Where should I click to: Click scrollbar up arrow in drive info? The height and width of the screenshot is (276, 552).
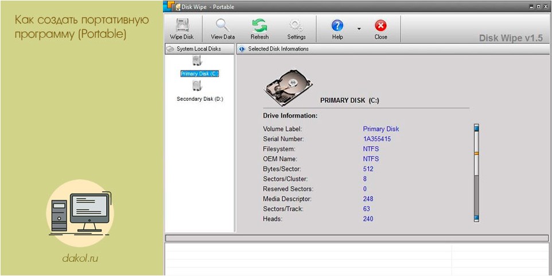476,127
